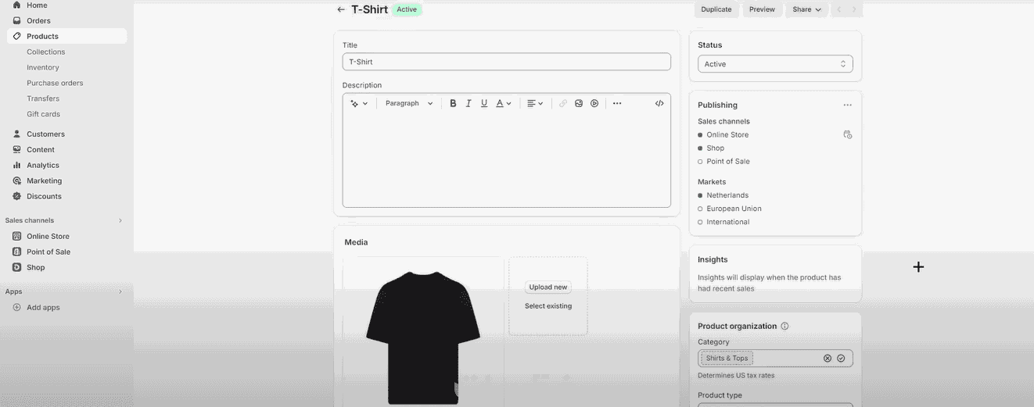Viewport: 1034px width, 407px height.
Task: Open the text alignment dropdown
Action: click(x=535, y=103)
